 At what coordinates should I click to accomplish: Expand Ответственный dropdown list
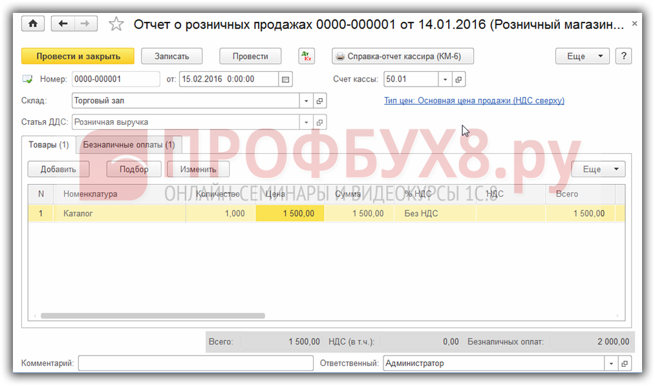point(611,363)
